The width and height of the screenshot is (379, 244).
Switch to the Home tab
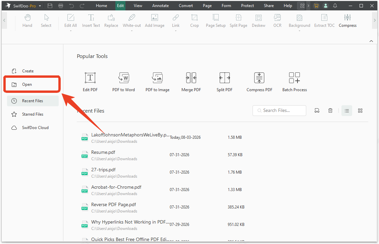(x=102, y=6)
